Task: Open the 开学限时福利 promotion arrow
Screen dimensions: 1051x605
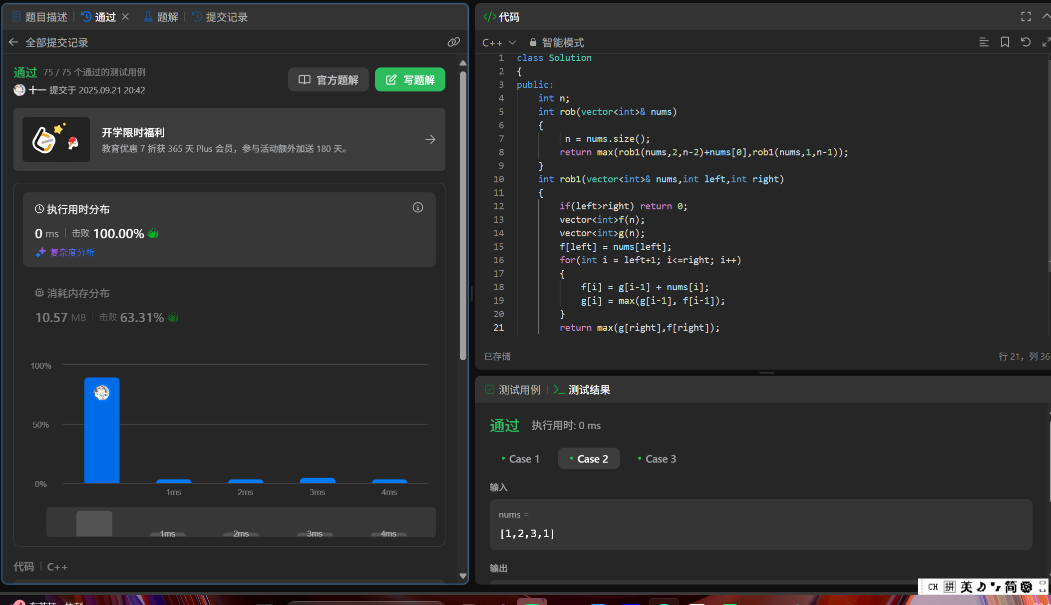Action: point(430,139)
